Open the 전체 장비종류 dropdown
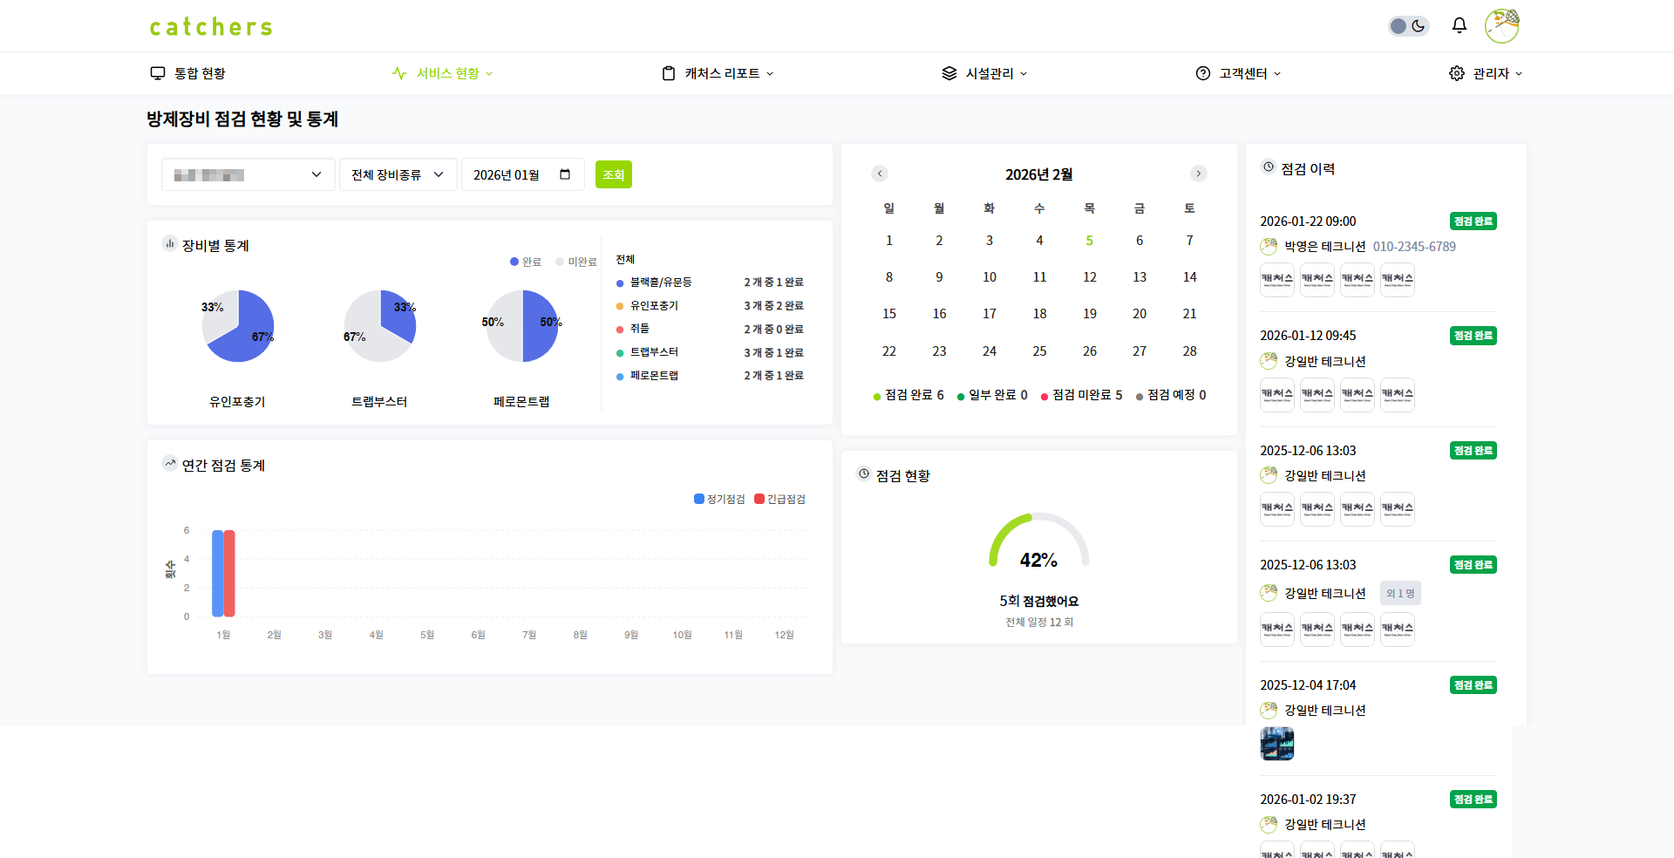The image size is (1674, 858). coord(398,174)
